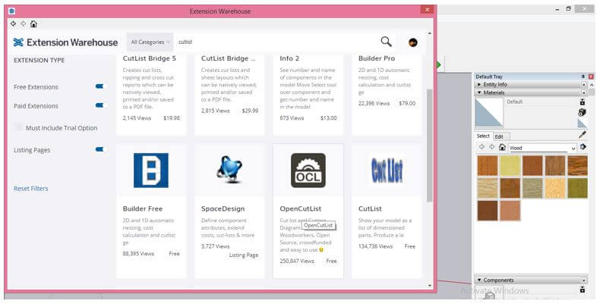Select the salmon pink swatch in bottom row
Image resolution: width=600 pixels, height=307 pixels.
[x=510, y=211]
